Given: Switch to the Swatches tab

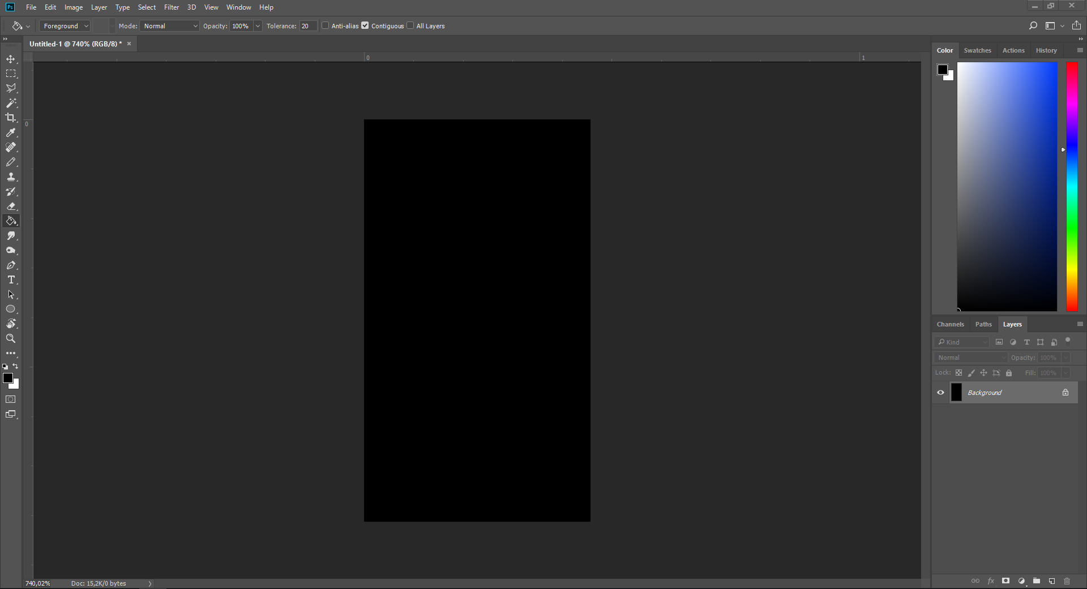Looking at the screenshot, I should pyautogui.click(x=977, y=50).
